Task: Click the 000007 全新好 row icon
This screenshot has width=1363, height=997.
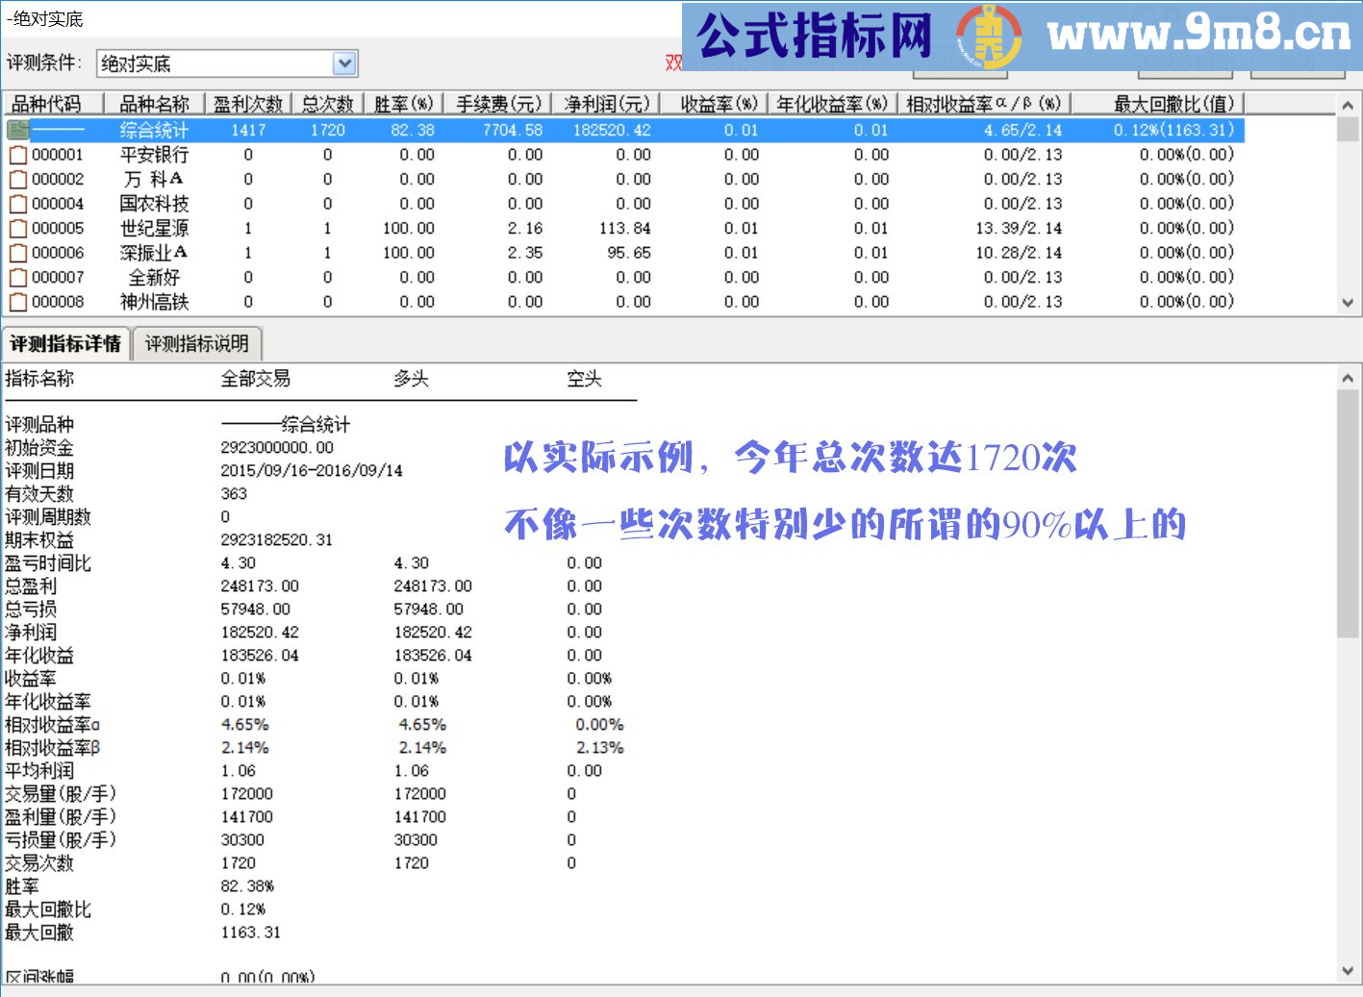Action: (x=17, y=277)
